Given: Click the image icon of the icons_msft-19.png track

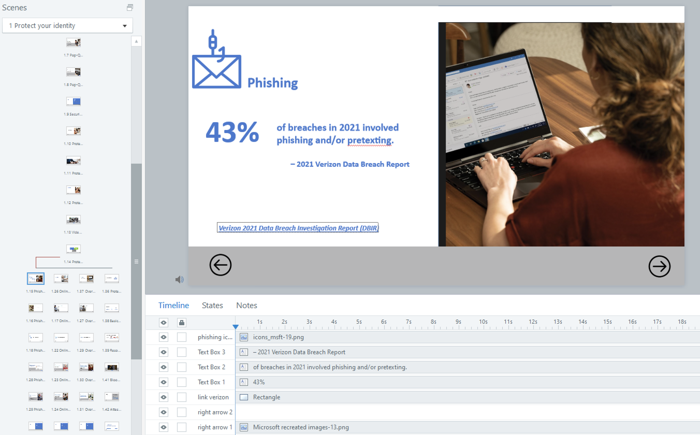Looking at the screenshot, I should pyautogui.click(x=244, y=337).
